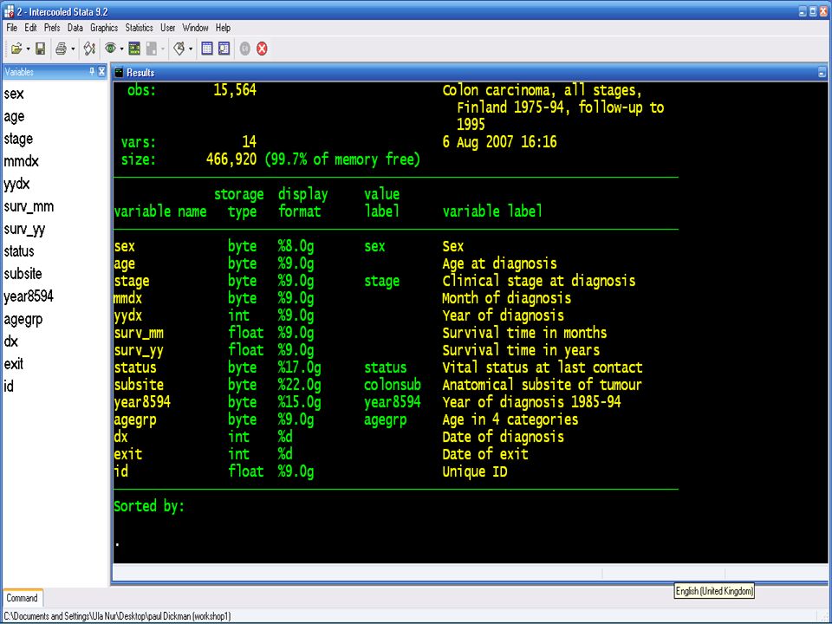This screenshot has height=624, width=832.
Task: Click the Begin Log scroll icon
Action: tap(89, 49)
